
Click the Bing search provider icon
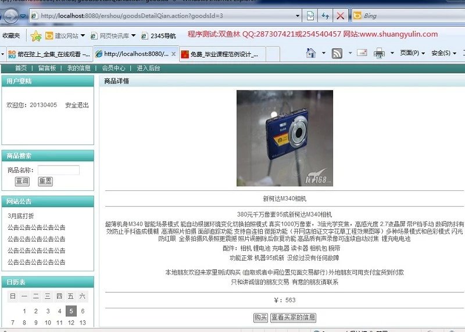tap(357, 16)
